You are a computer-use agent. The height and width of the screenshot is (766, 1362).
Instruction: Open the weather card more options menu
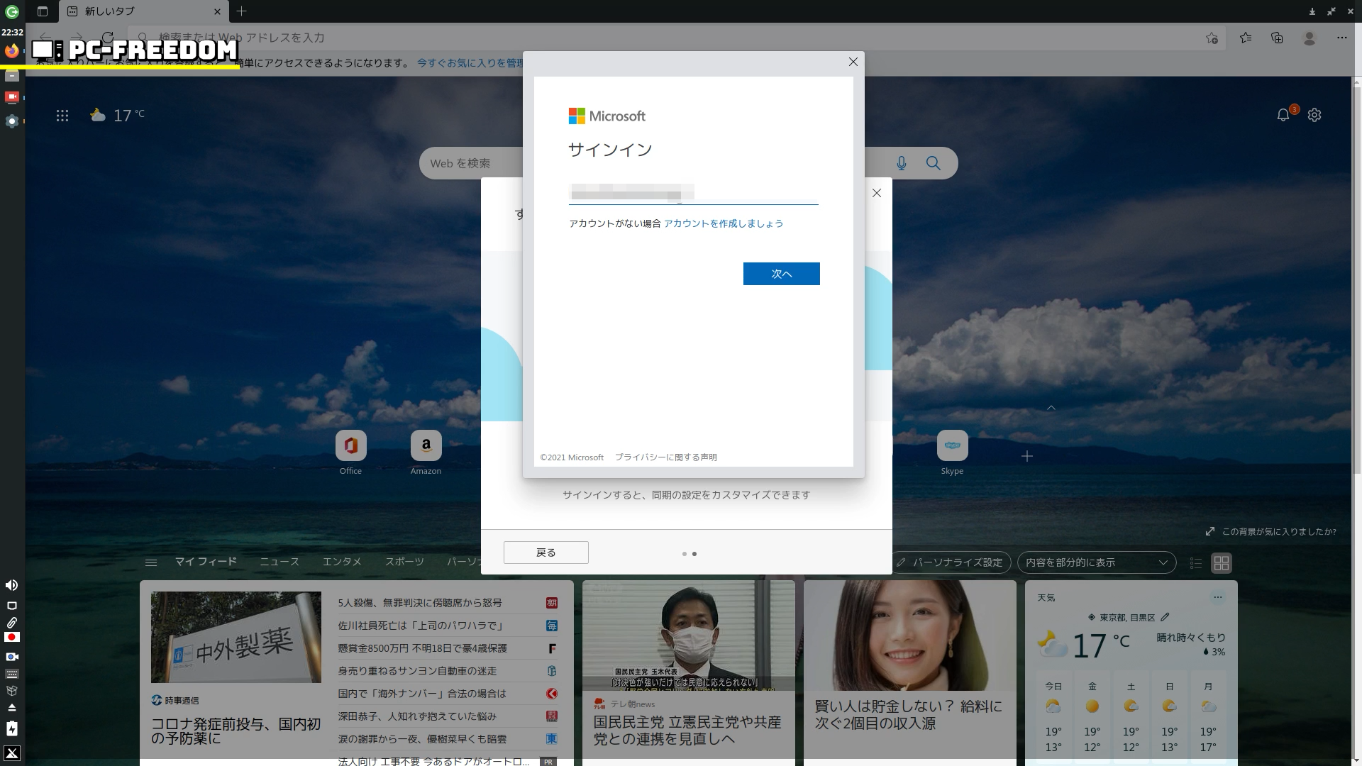pyautogui.click(x=1218, y=597)
